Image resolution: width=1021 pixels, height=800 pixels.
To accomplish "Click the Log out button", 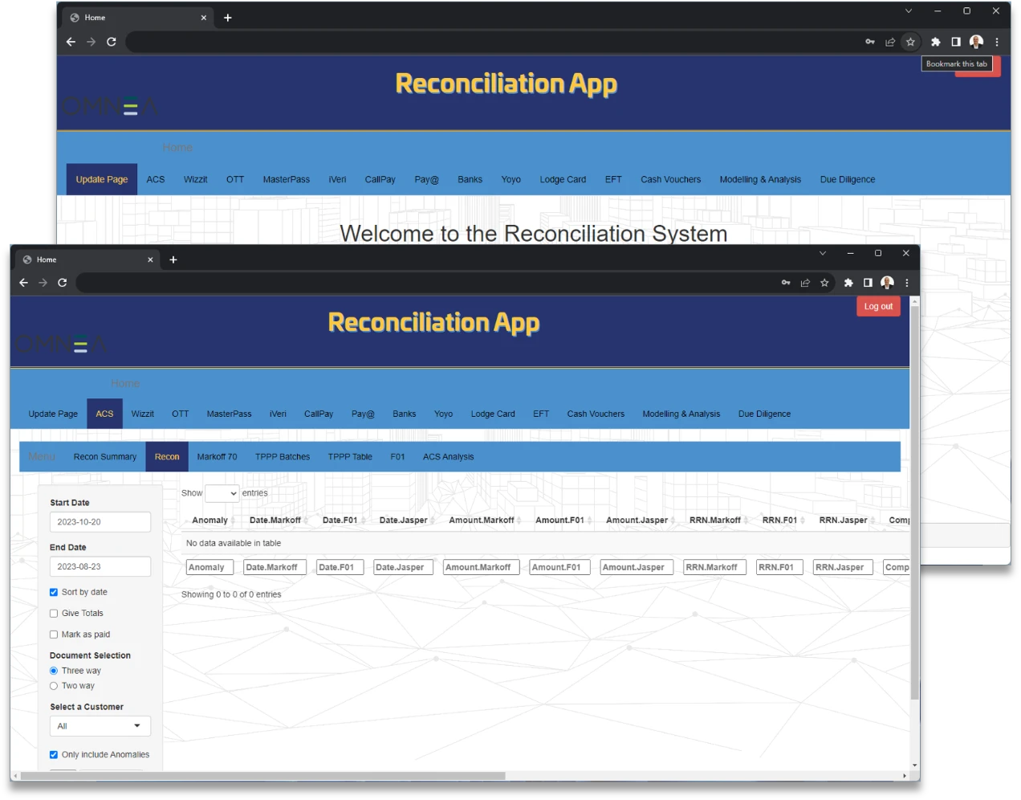I will (878, 307).
